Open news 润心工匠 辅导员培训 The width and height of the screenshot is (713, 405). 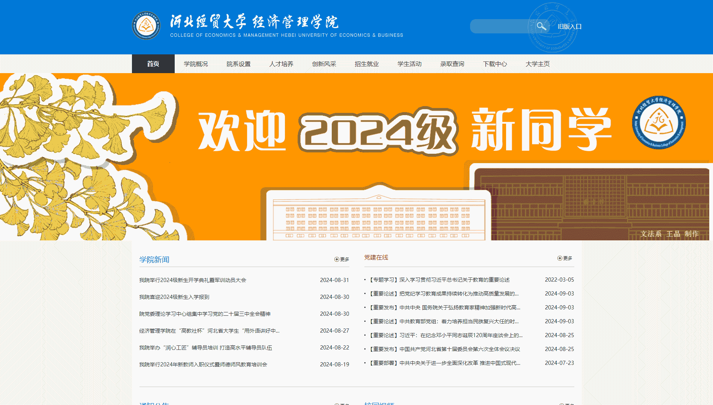tap(205, 348)
